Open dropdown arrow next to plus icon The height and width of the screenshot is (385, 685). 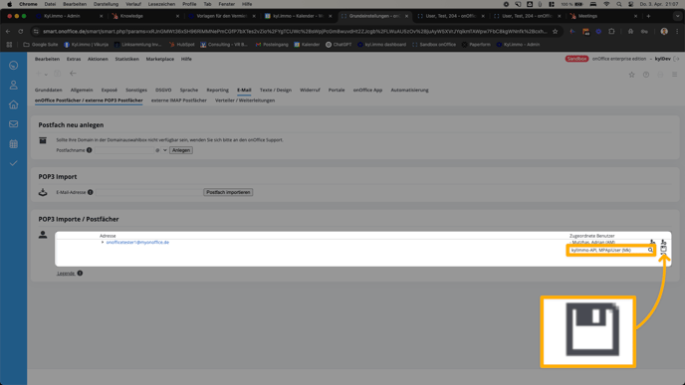pos(46,75)
